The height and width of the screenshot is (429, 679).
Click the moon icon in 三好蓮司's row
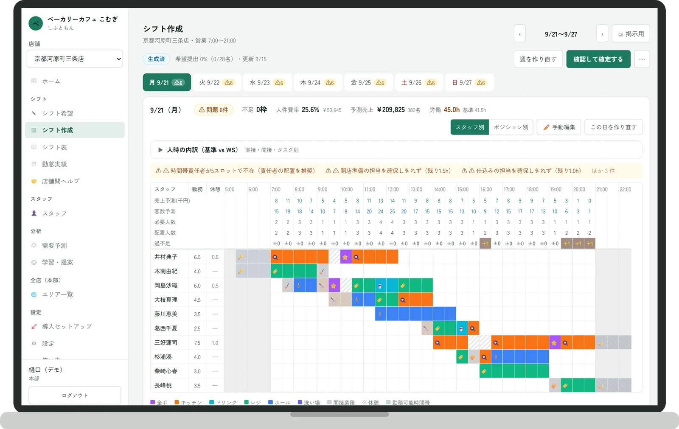[600, 342]
